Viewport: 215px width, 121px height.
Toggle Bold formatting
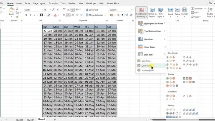pos(26,15)
